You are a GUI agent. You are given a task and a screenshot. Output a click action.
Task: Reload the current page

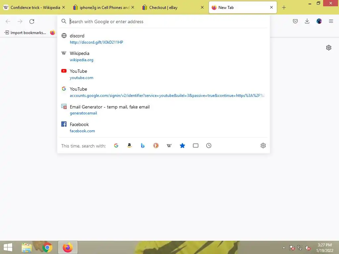[32, 21]
